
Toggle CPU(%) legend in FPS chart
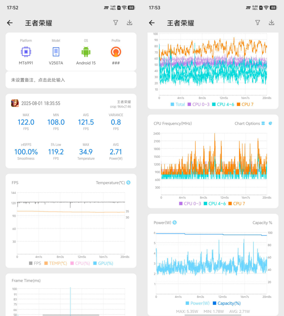point(80,263)
